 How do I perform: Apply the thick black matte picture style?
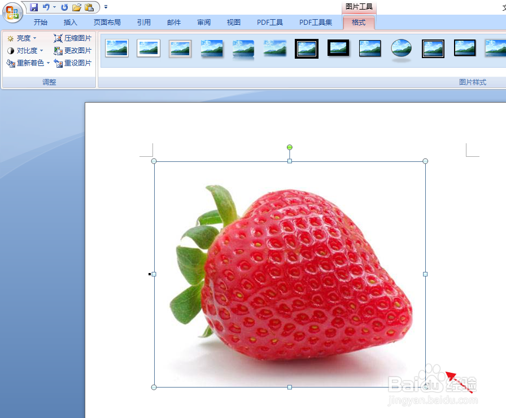[x=338, y=49]
